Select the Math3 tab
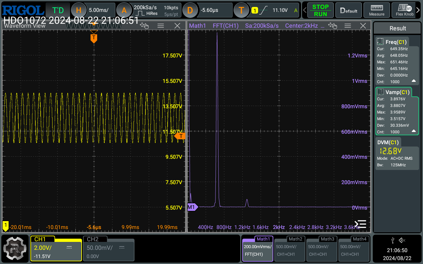Image resolution: width=423 pixels, height=264 pixels. (327, 239)
